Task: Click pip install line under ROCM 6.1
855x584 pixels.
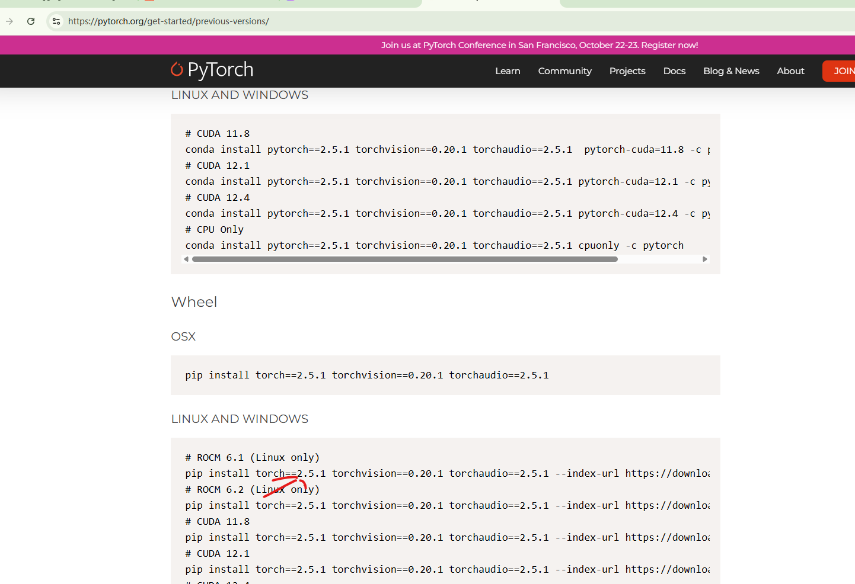Action: (x=448, y=474)
